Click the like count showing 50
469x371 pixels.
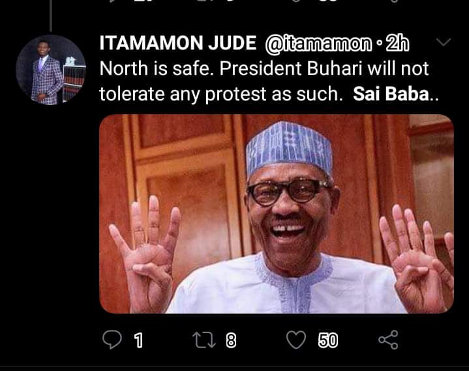pyautogui.click(x=328, y=340)
